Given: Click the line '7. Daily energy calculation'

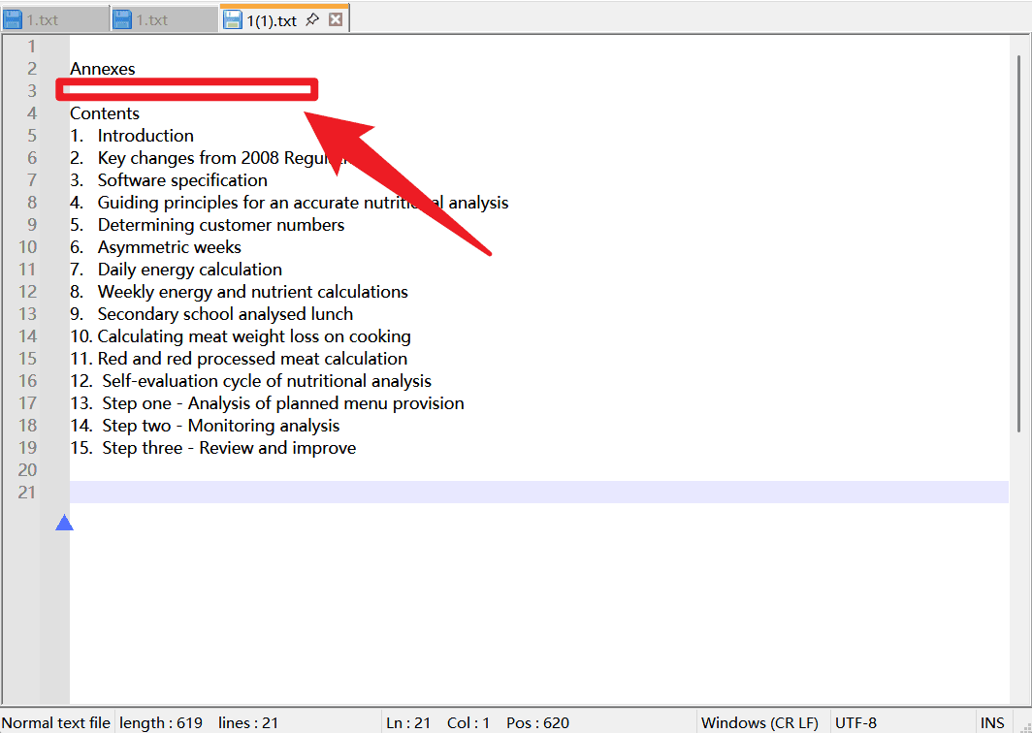Looking at the screenshot, I should tap(176, 270).
